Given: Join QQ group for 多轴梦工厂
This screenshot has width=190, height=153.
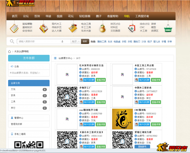Looking at the screenshot, I should coord(87,102).
